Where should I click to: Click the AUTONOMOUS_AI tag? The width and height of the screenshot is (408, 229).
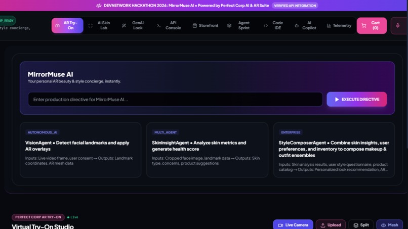[43, 132]
